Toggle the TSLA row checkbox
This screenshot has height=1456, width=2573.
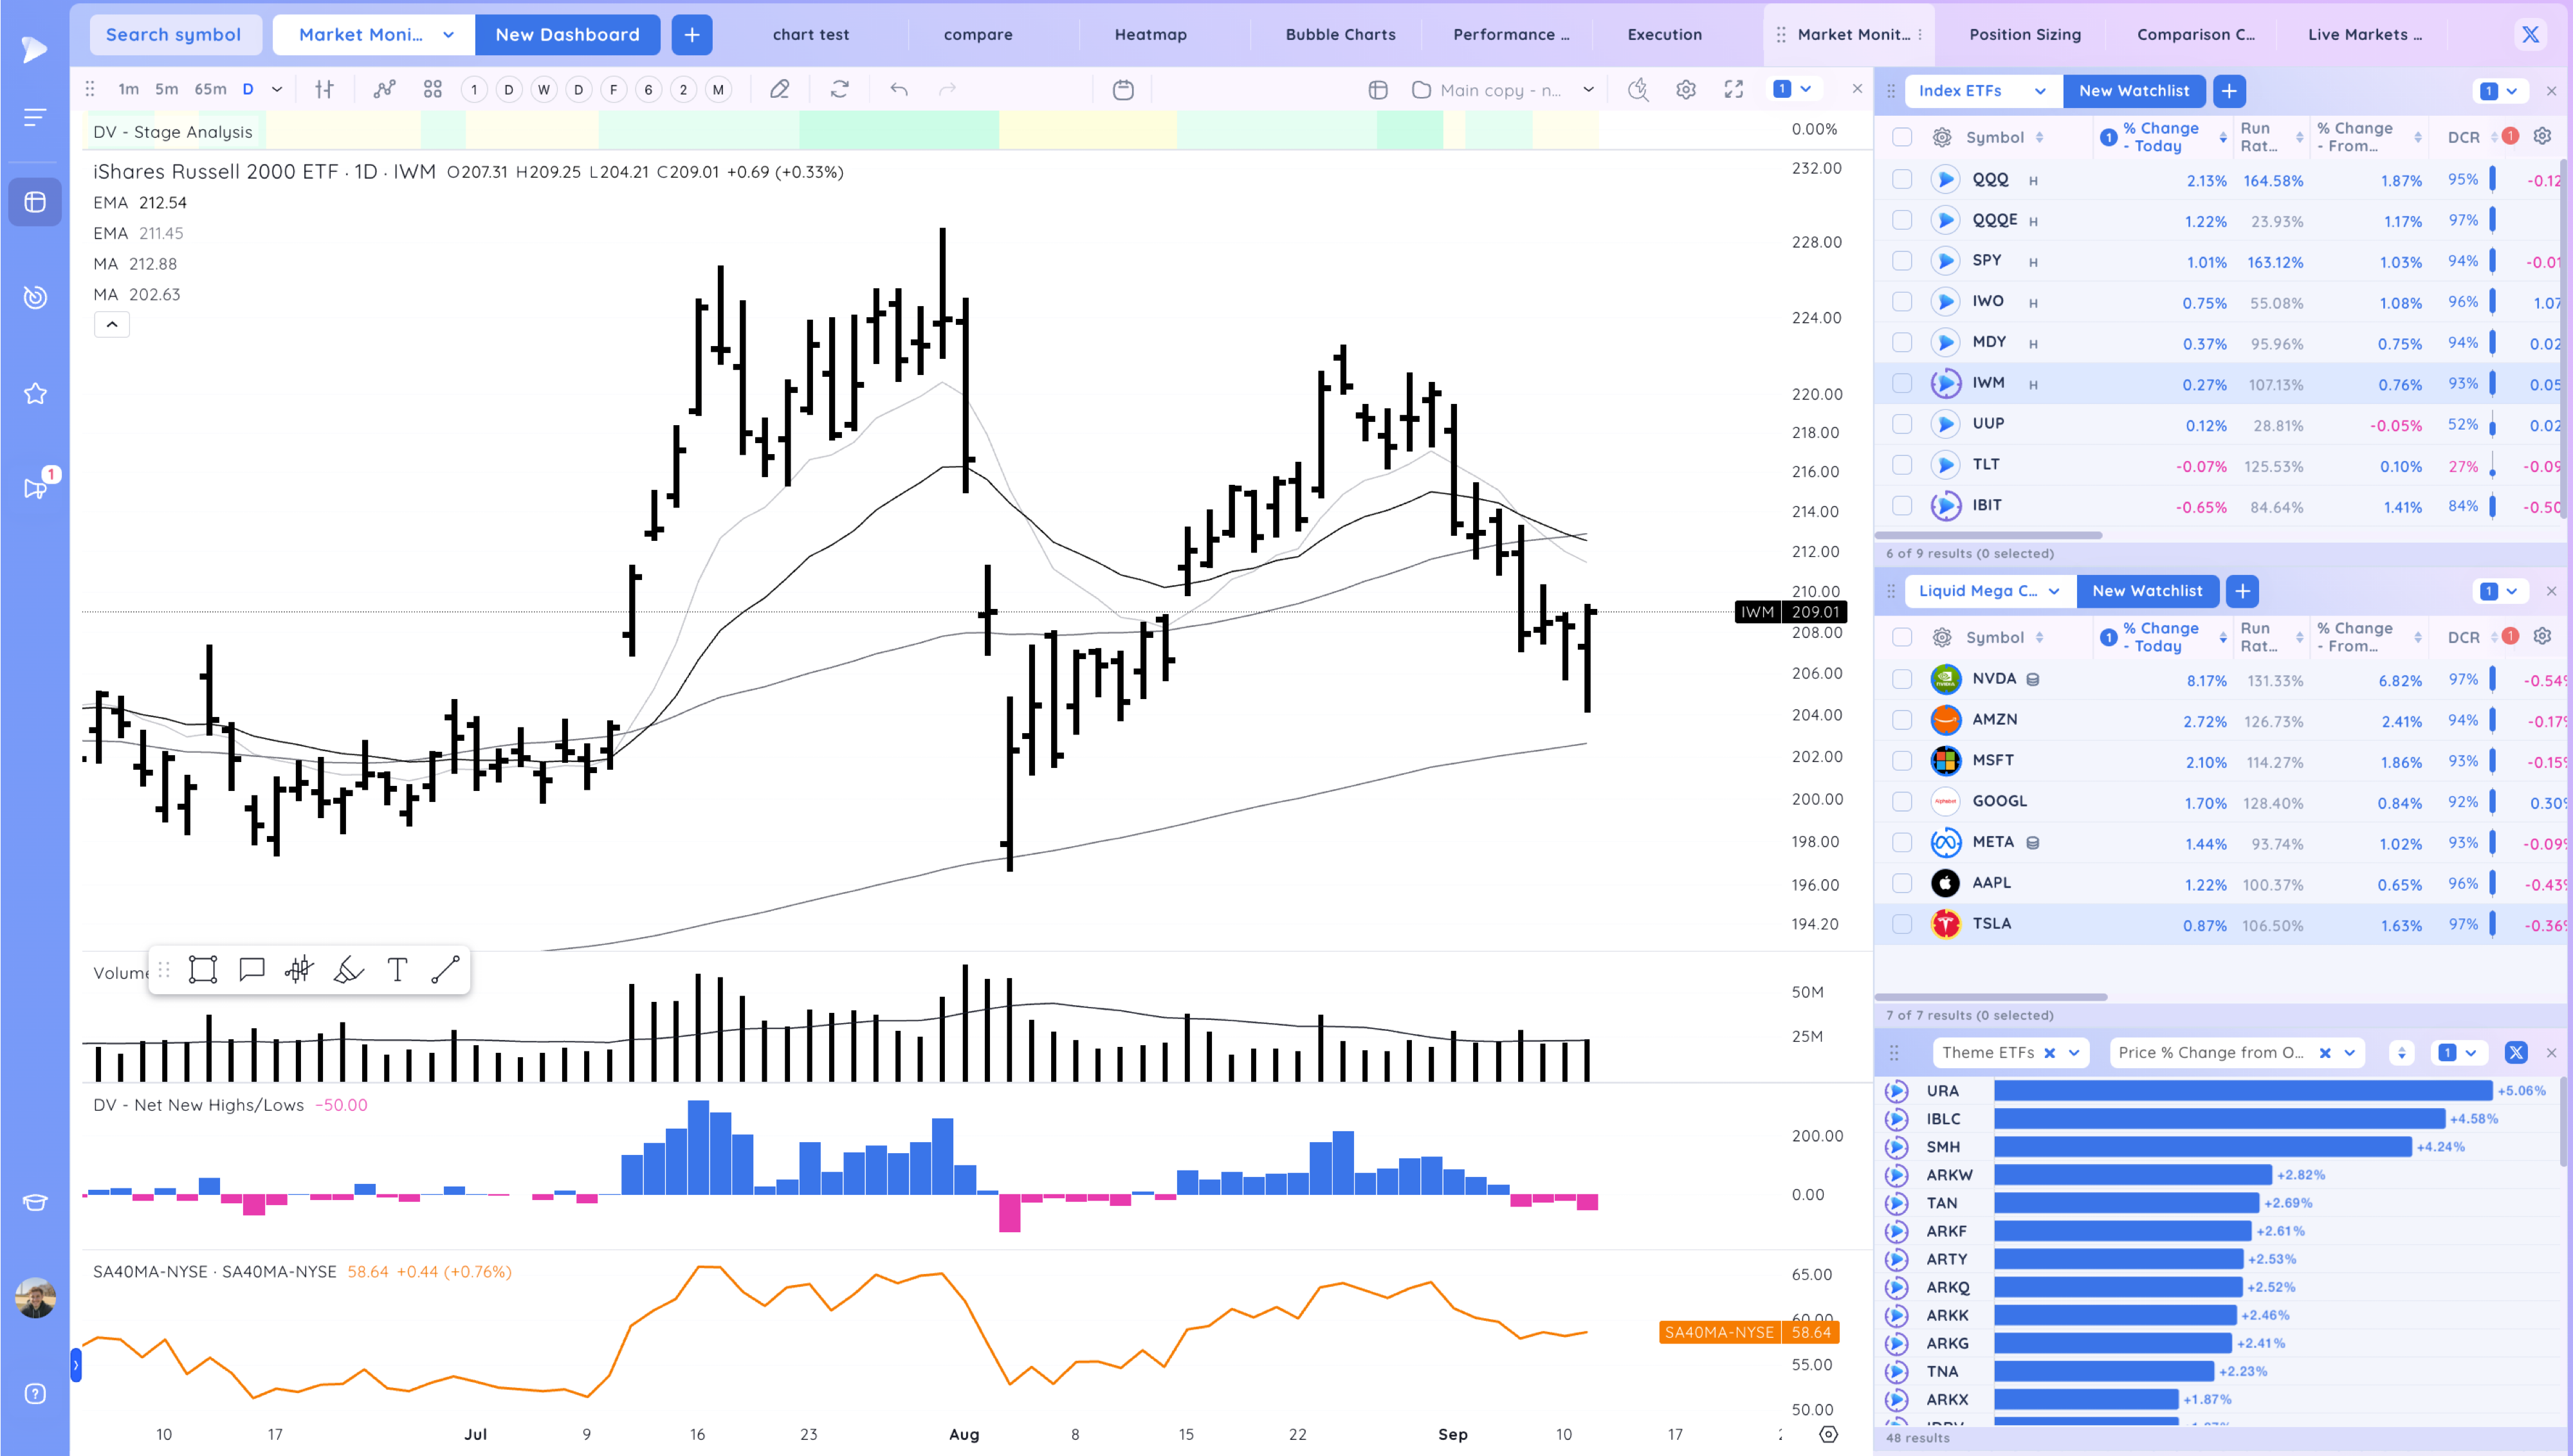(1902, 924)
